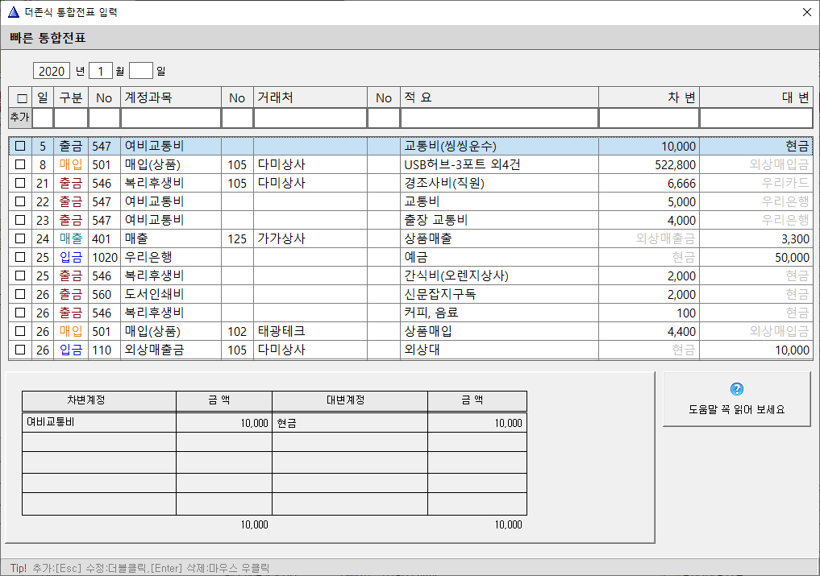
Task: Click the 거래처 column header
Action: (x=310, y=97)
